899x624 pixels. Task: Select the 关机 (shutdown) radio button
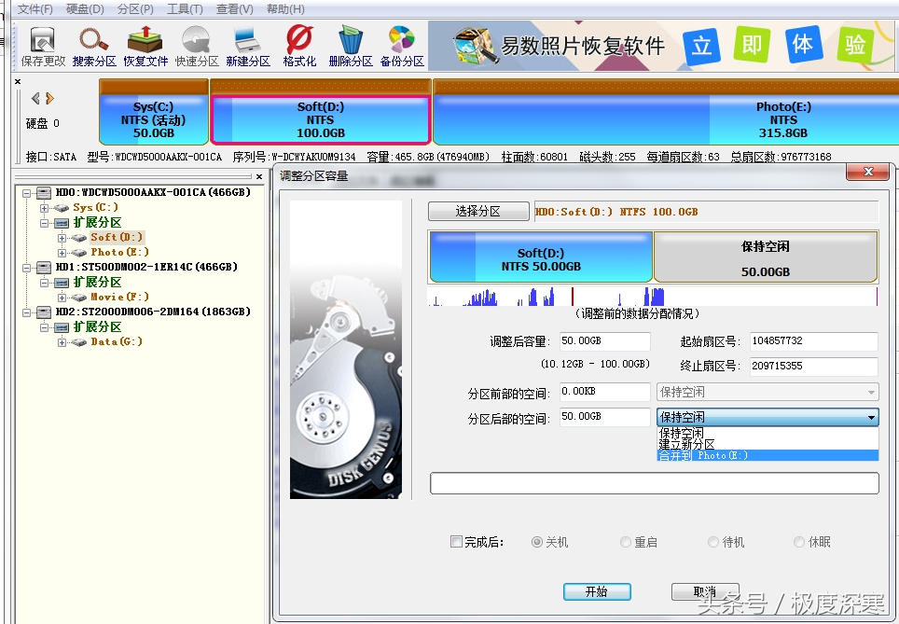tap(536, 542)
